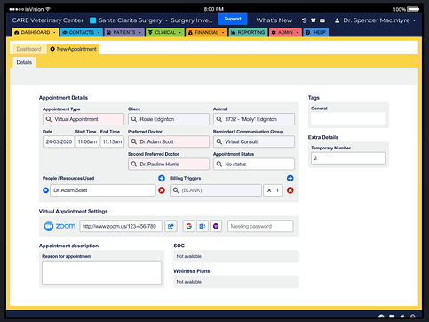Image resolution: width=429 pixels, height=322 pixels.
Task: Expand the PATIENTS menu dropdown arrow
Action: pos(139,32)
